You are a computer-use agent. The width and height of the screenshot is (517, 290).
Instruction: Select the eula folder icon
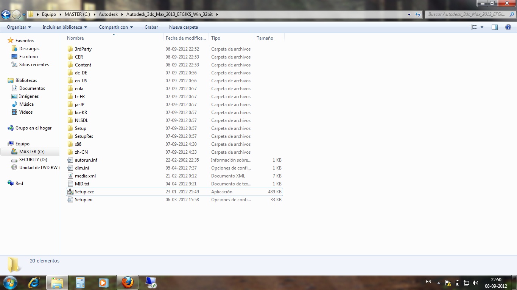point(70,89)
